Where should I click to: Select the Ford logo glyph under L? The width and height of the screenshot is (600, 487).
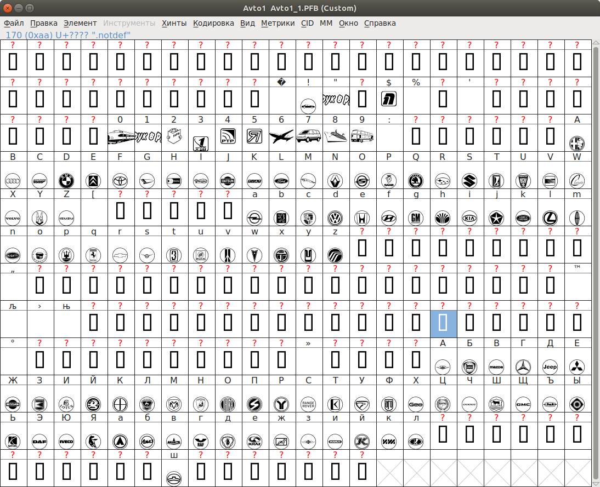pyautogui.click(x=281, y=180)
